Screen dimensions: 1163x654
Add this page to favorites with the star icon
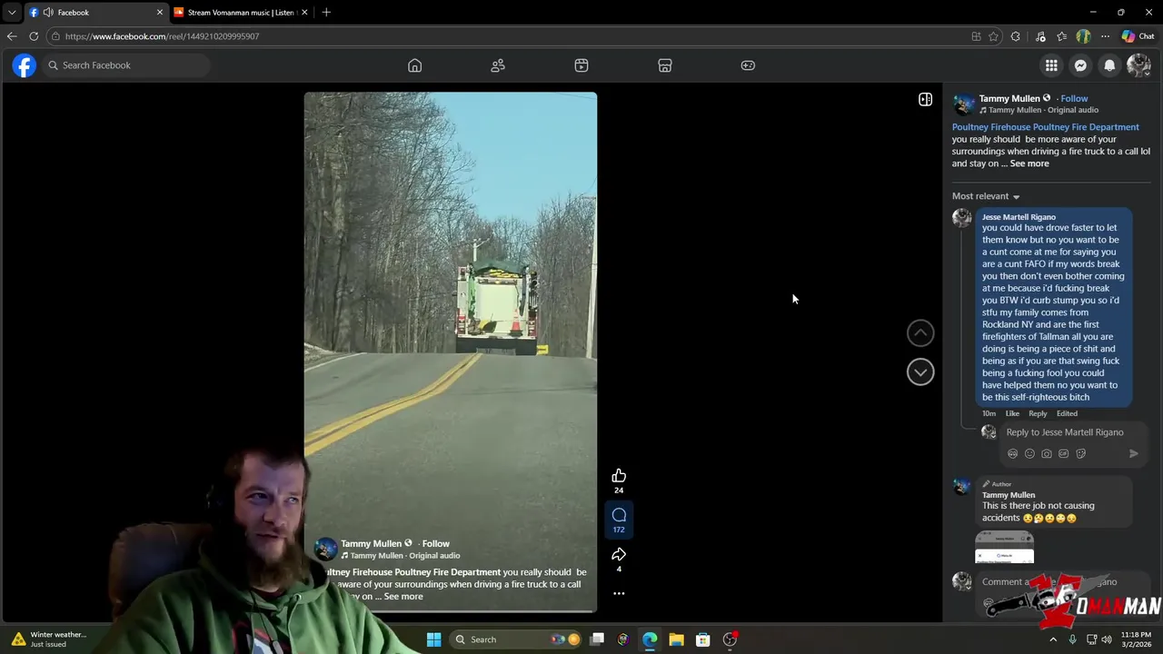[x=993, y=36]
